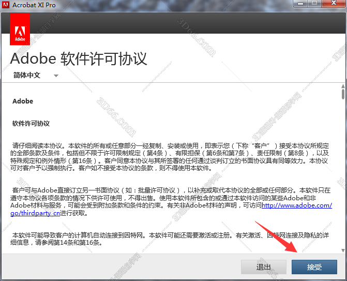The height and width of the screenshot is (281, 347).
Task: Click the Adobe 软件许可协议 heading
Action: 79,59
